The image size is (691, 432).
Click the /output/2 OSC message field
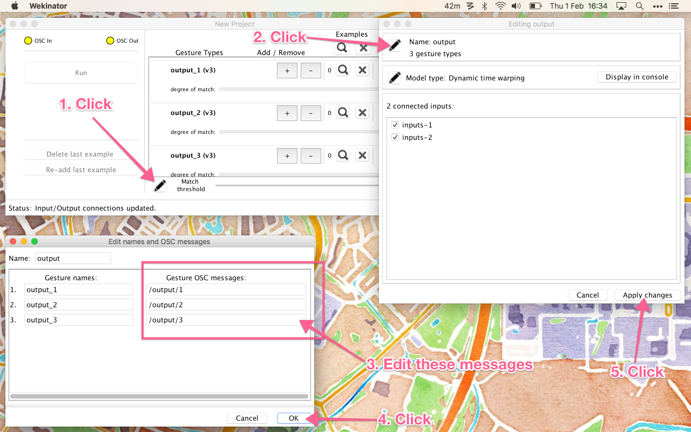[226, 305]
